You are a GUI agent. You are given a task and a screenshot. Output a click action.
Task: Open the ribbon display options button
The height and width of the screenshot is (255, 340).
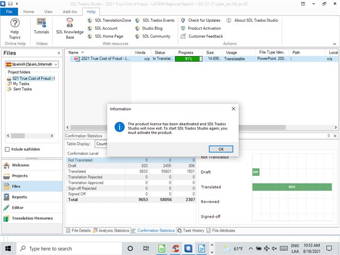click(303, 4)
